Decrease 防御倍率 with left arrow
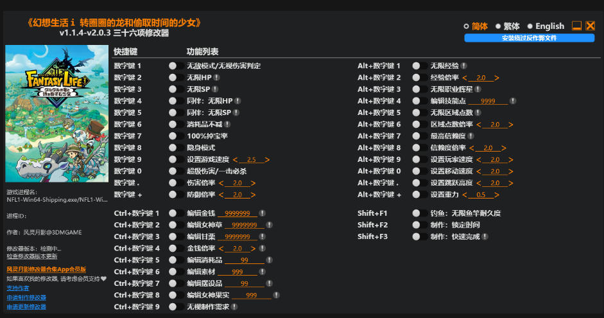 click(x=221, y=195)
